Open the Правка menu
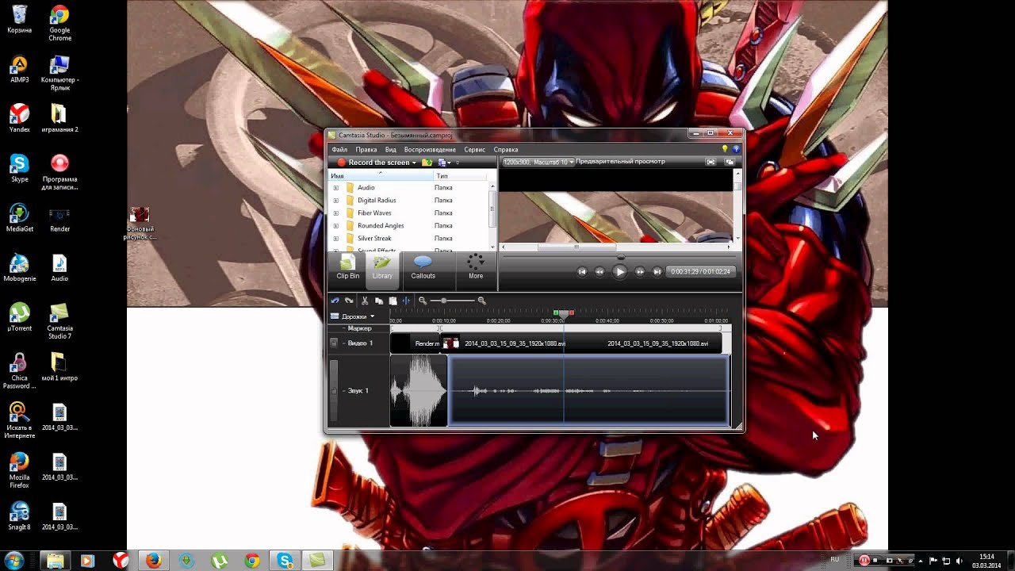1015x571 pixels. click(x=366, y=149)
